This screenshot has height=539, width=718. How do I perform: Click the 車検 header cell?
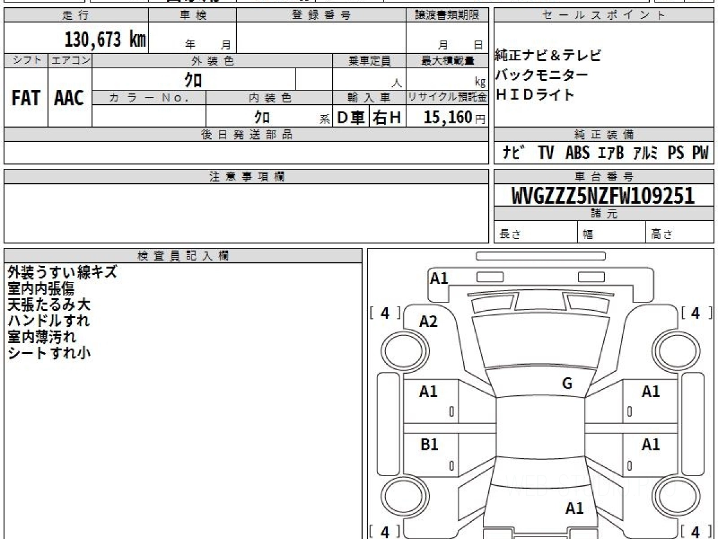[x=193, y=16]
